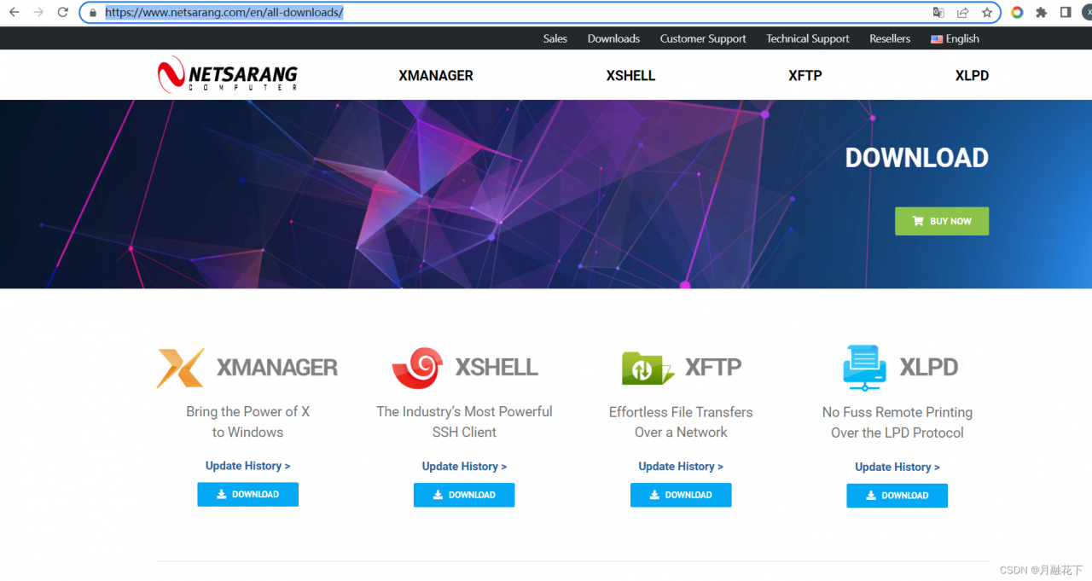Click the XFTP product title text

713,368
